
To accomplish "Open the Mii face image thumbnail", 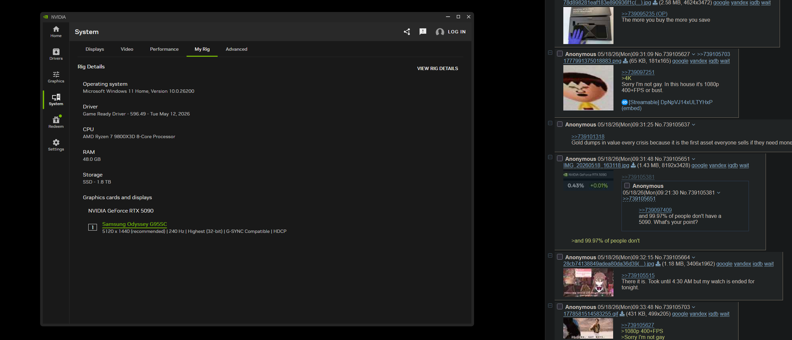I will pos(588,88).
